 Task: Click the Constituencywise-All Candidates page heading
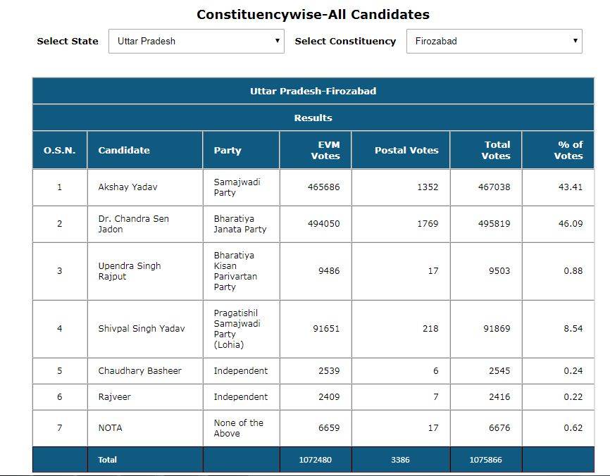click(x=313, y=14)
